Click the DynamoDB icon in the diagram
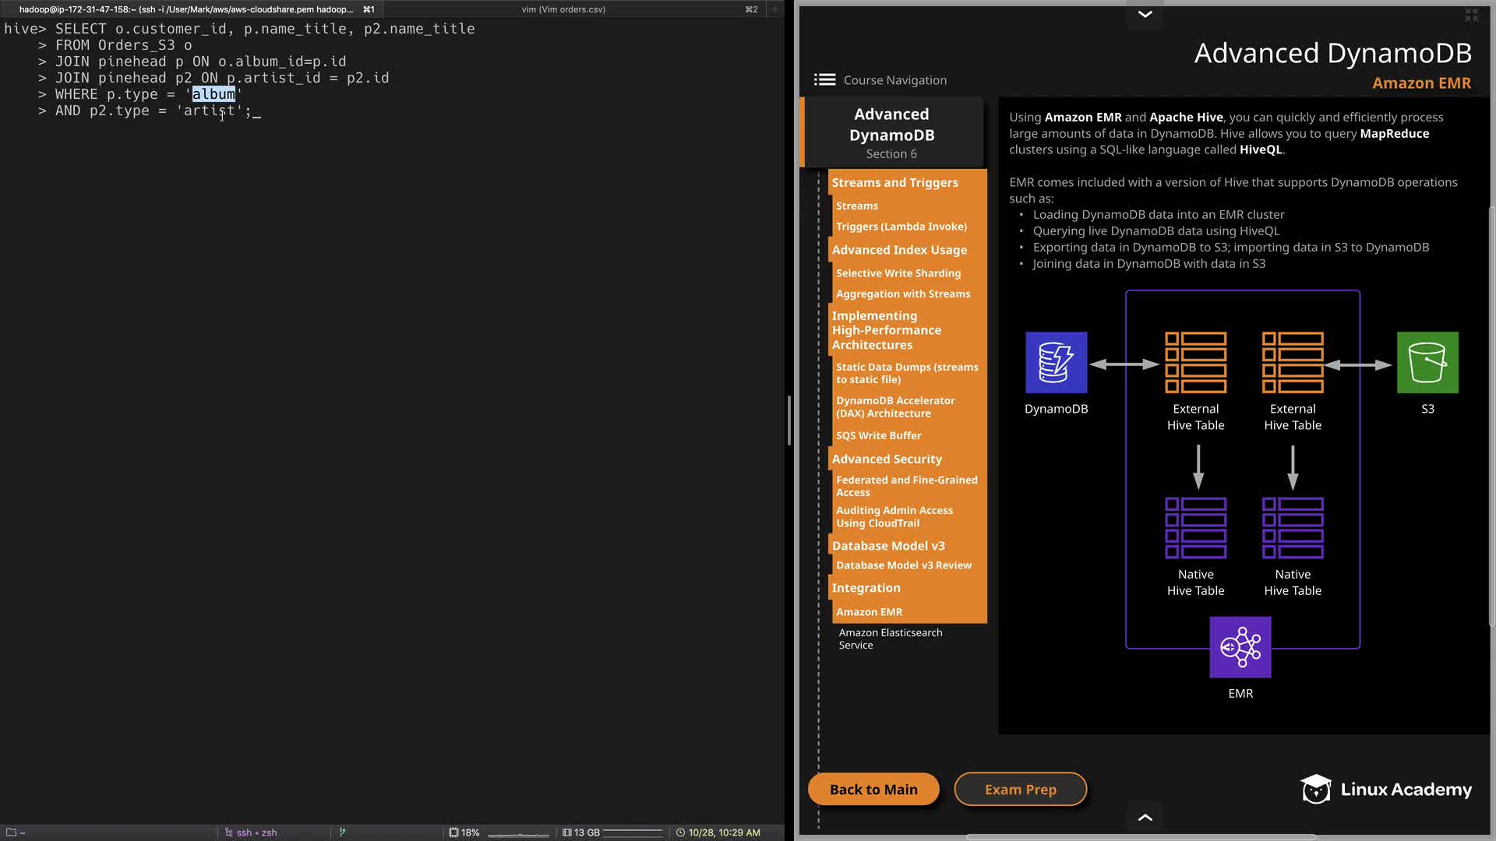Image resolution: width=1496 pixels, height=841 pixels. point(1056,363)
